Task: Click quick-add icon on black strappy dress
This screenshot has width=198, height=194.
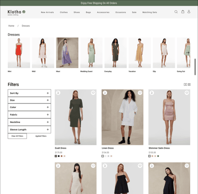Action: tap(105, 165)
